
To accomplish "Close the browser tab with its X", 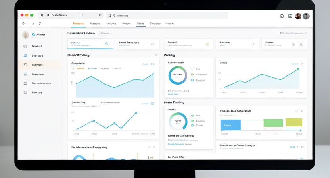I will click(100, 15).
